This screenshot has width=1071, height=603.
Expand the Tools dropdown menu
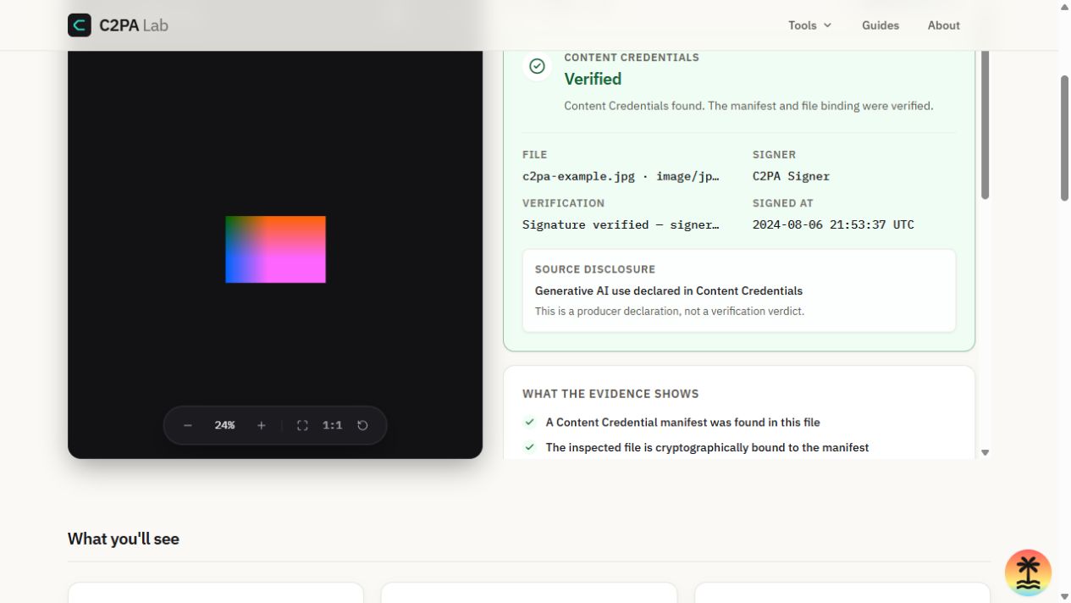809,25
